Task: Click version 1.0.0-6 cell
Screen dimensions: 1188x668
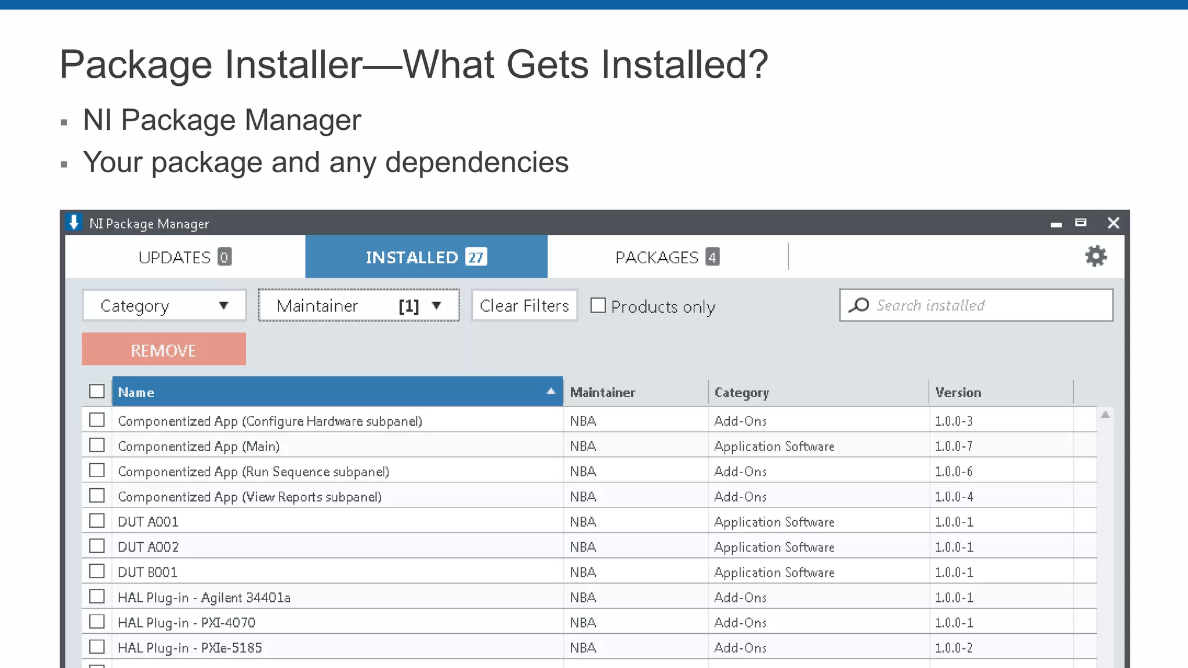Action: coord(954,471)
